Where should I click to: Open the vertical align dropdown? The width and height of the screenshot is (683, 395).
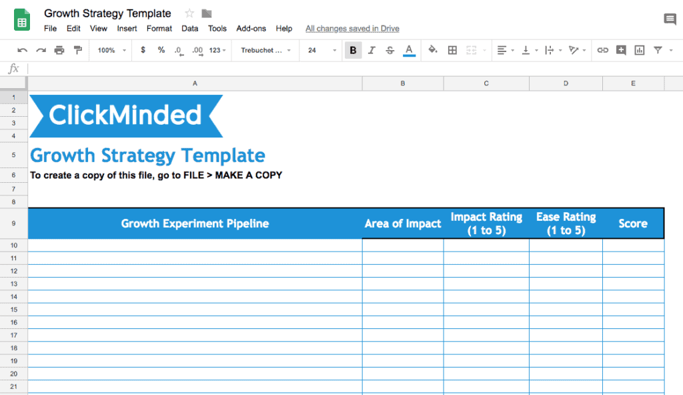[530, 50]
